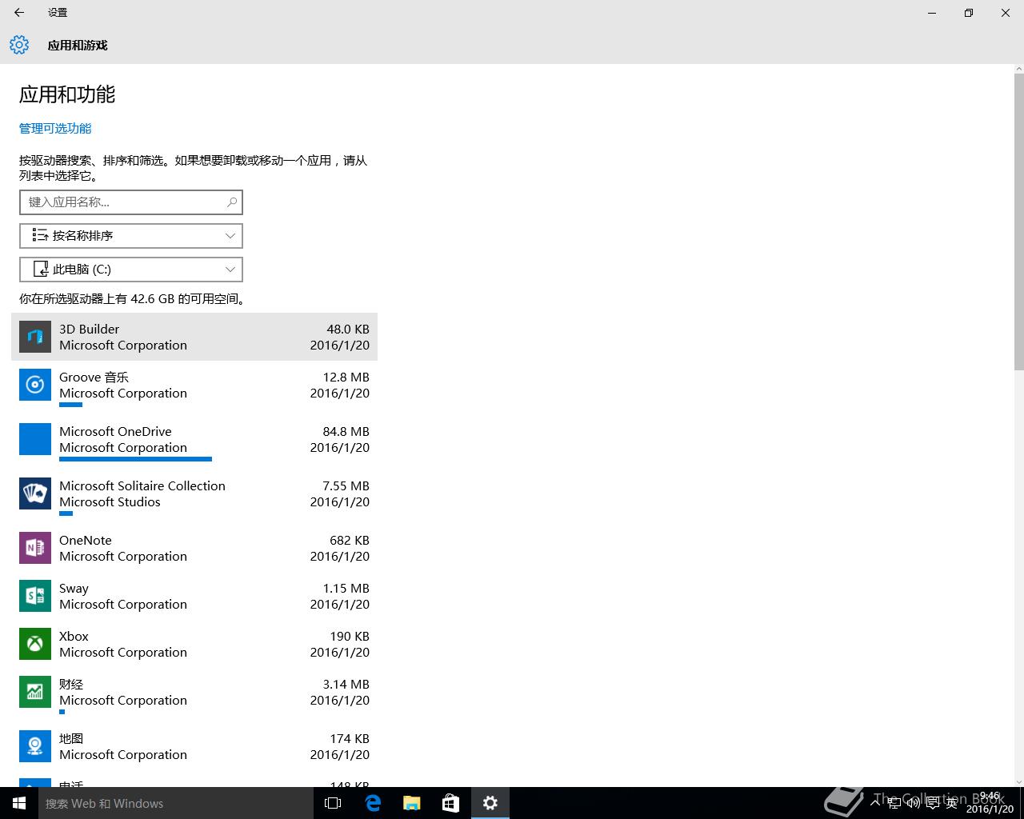Restore down the 设置 window
1024x819 pixels.
[969, 13]
